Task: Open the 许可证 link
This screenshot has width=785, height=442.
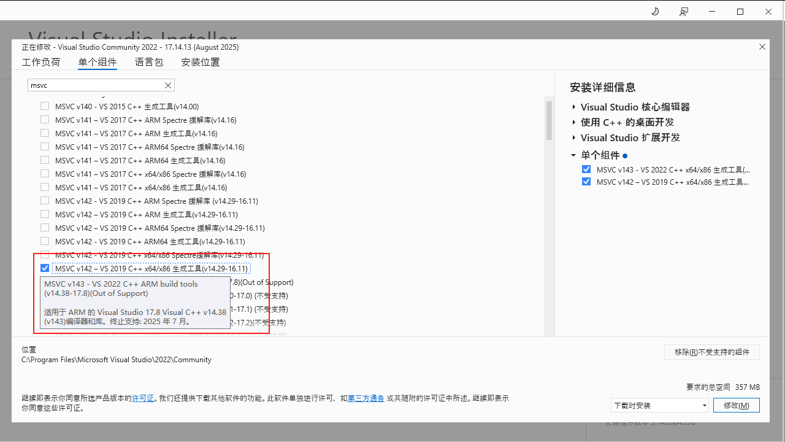Action: click(x=143, y=398)
